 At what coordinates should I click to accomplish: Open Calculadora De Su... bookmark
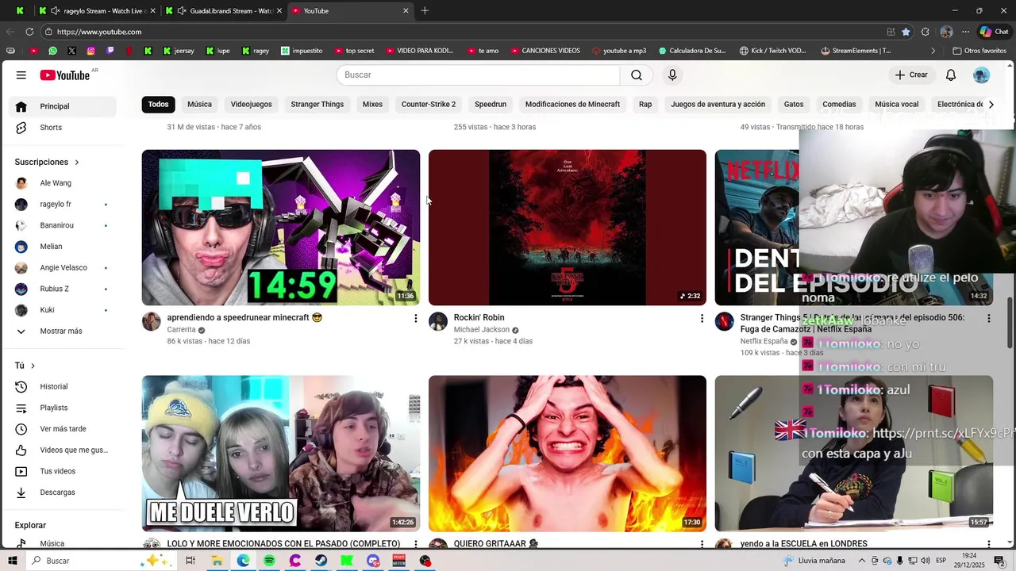pos(692,51)
